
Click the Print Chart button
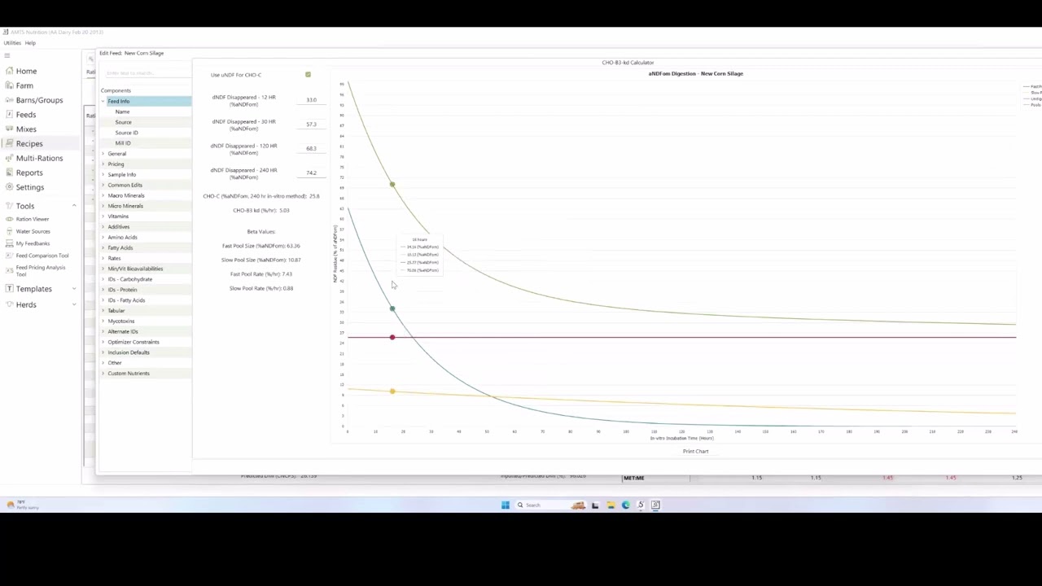695,451
